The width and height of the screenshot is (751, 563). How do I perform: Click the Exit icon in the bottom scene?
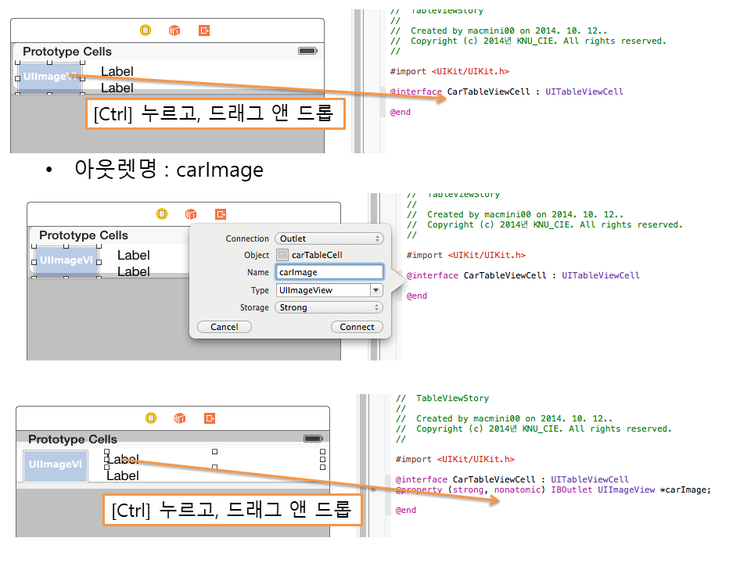pyautogui.click(x=210, y=418)
